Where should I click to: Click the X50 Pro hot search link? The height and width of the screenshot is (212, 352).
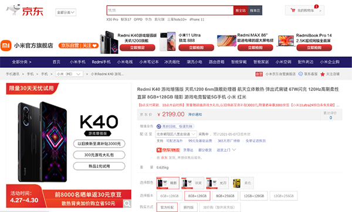(112, 19)
